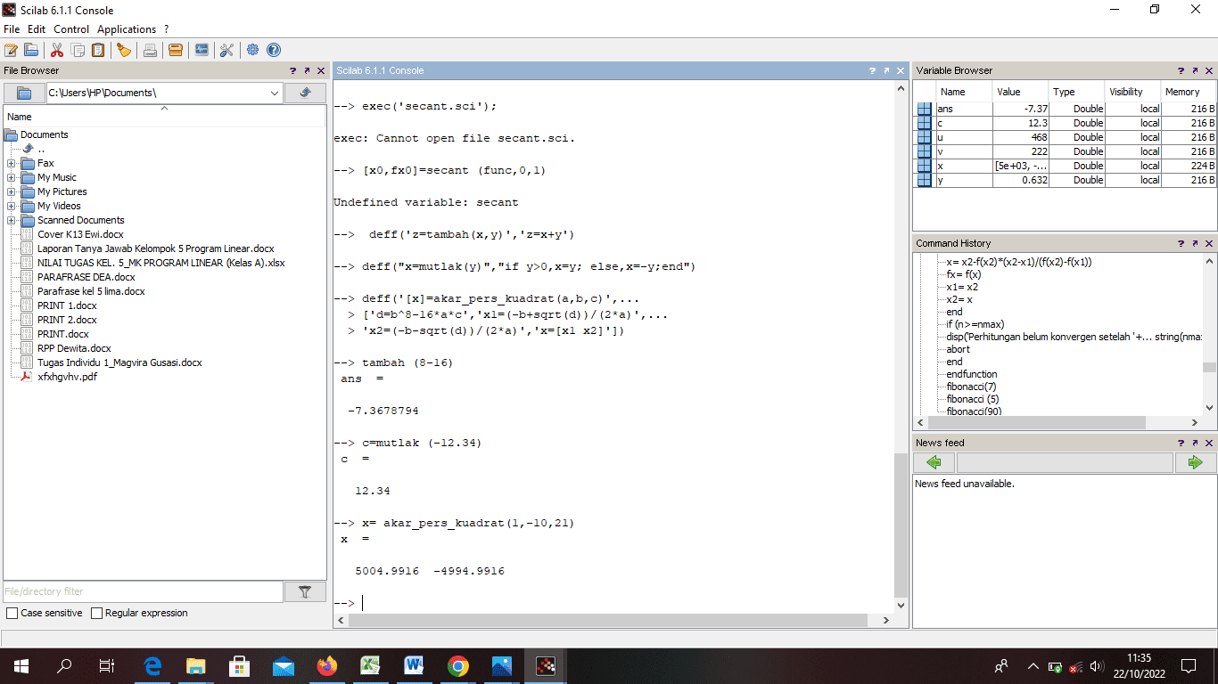The height and width of the screenshot is (684, 1218).
Task: Go to parent directory arrow button
Action: (x=305, y=93)
